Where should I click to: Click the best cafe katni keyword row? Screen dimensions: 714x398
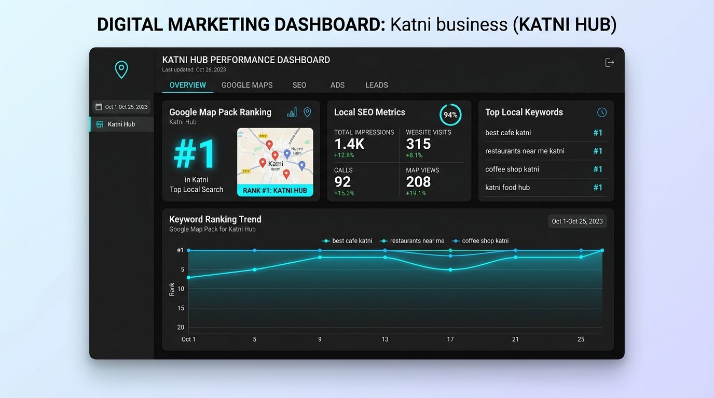click(x=546, y=133)
